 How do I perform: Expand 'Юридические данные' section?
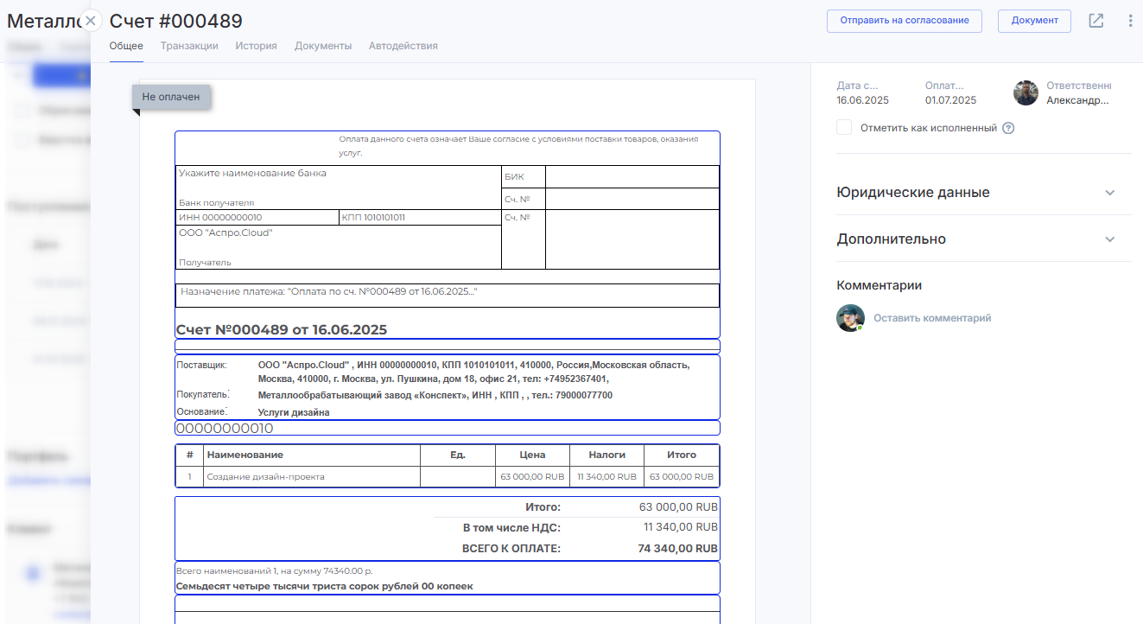[x=913, y=193]
